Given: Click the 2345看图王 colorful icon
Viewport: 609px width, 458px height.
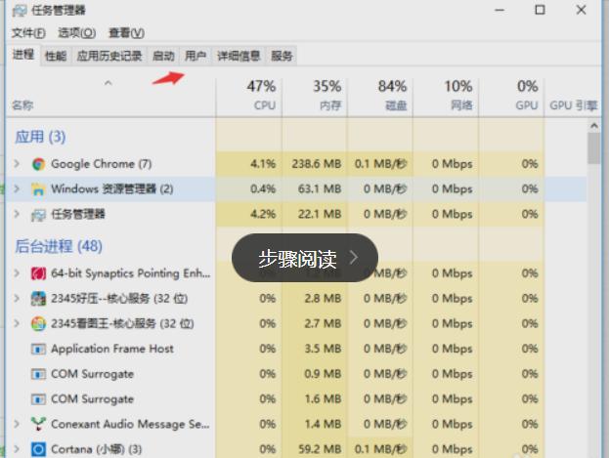Looking at the screenshot, I should click(38, 324).
